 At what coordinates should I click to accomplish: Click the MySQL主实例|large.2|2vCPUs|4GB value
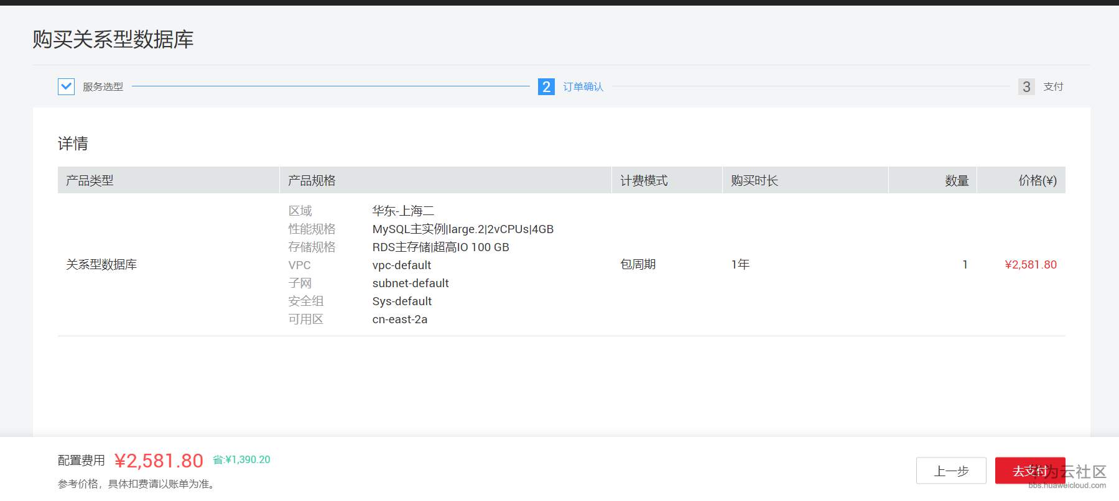tap(463, 229)
